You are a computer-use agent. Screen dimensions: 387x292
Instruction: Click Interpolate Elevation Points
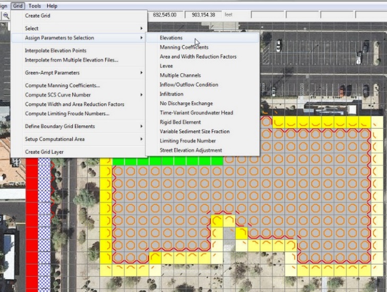point(55,50)
